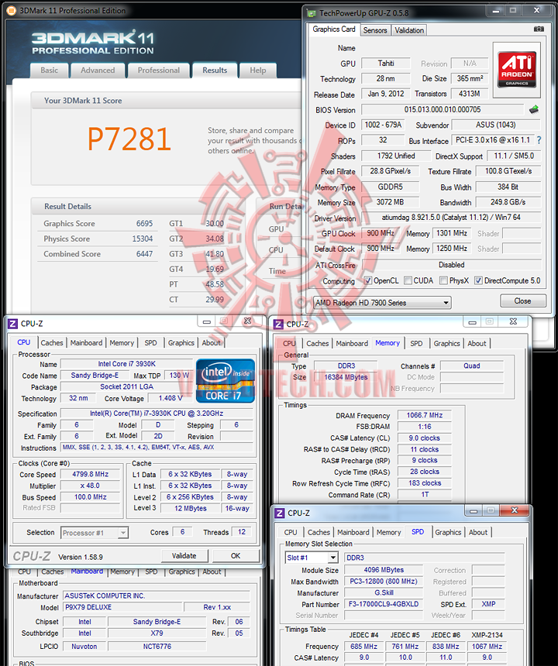Screen dimensions: 558x666
Task: Open the Slot #1 memory slot dropdown
Action: (x=312, y=558)
